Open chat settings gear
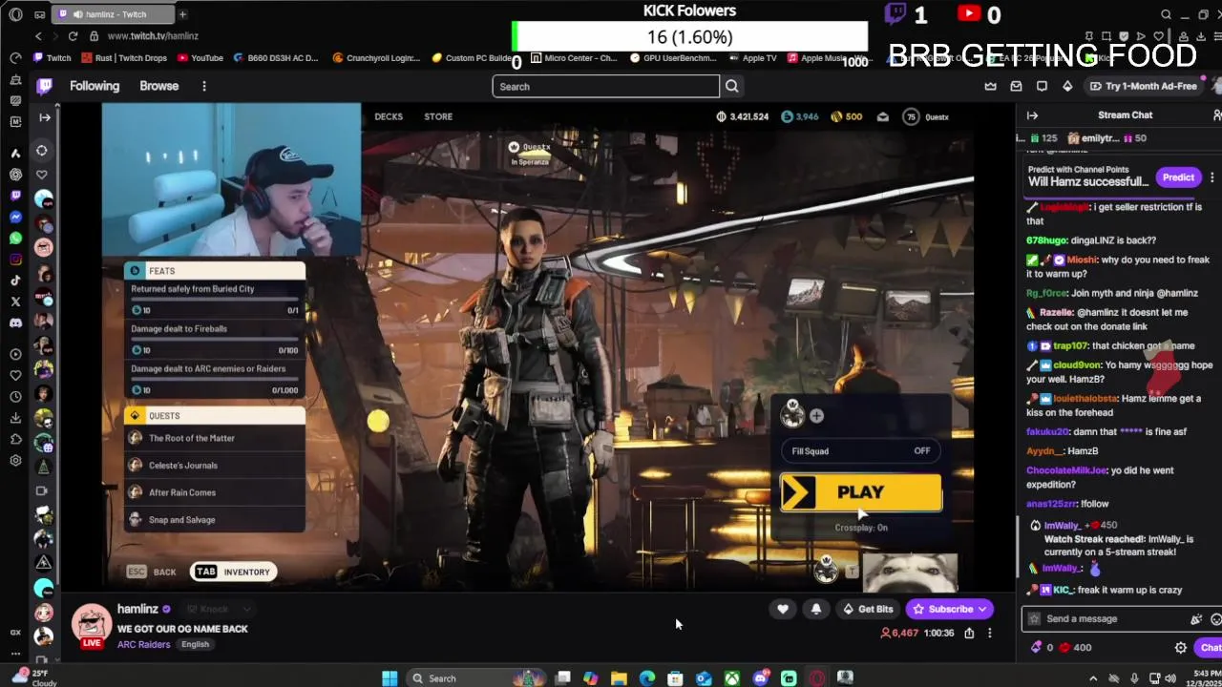Viewport: 1222px width, 687px height. (1181, 647)
